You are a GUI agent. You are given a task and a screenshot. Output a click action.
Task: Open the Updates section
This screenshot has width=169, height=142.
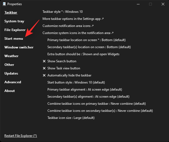click(x=11, y=73)
